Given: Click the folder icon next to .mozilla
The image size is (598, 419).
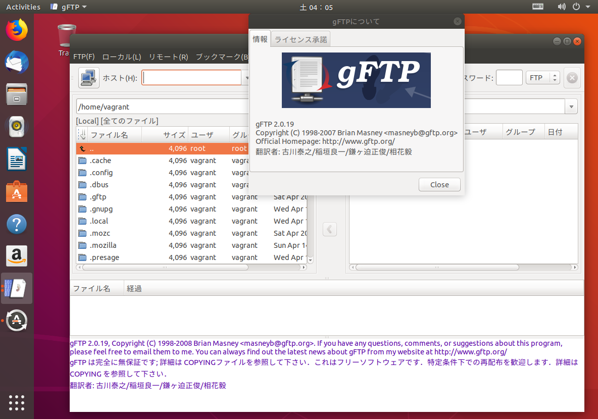Looking at the screenshot, I should (82, 245).
